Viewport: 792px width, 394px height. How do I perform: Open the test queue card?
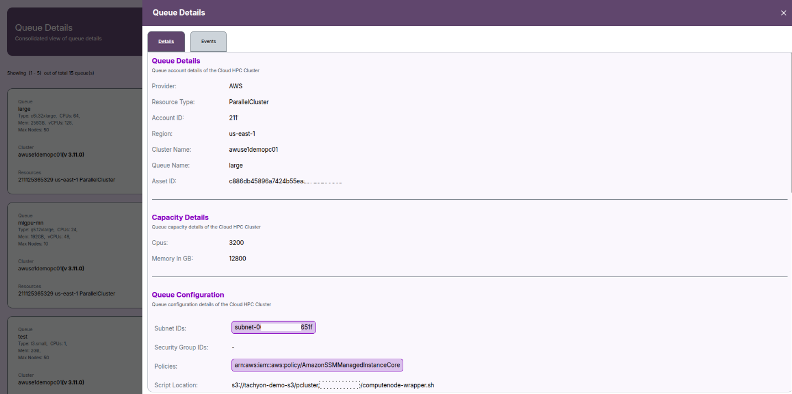75,355
